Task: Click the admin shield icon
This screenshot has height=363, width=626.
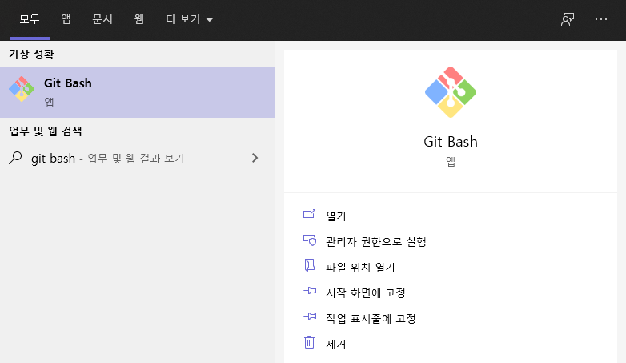Action: tap(310, 240)
